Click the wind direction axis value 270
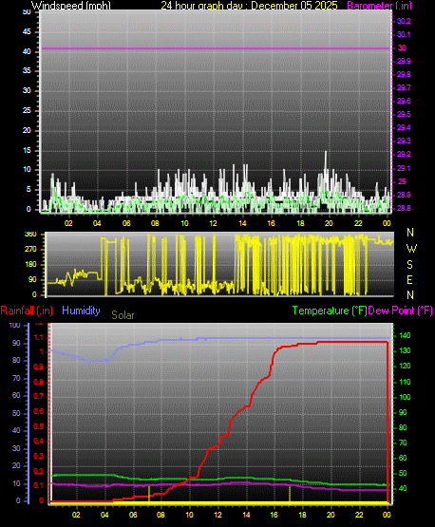 tap(30, 250)
